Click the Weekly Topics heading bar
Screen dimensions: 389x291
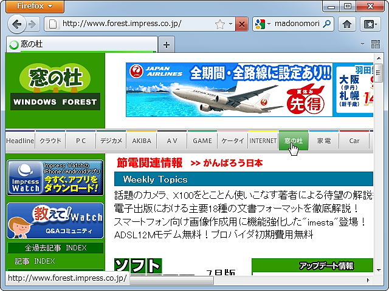(x=244, y=179)
